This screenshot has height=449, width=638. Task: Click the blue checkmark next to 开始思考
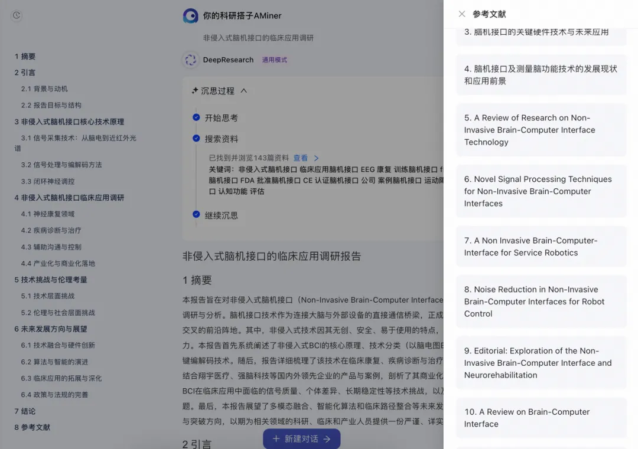[196, 117]
